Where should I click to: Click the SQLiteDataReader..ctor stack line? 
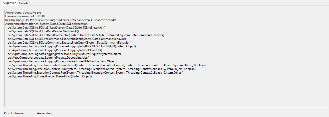point(86,35)
